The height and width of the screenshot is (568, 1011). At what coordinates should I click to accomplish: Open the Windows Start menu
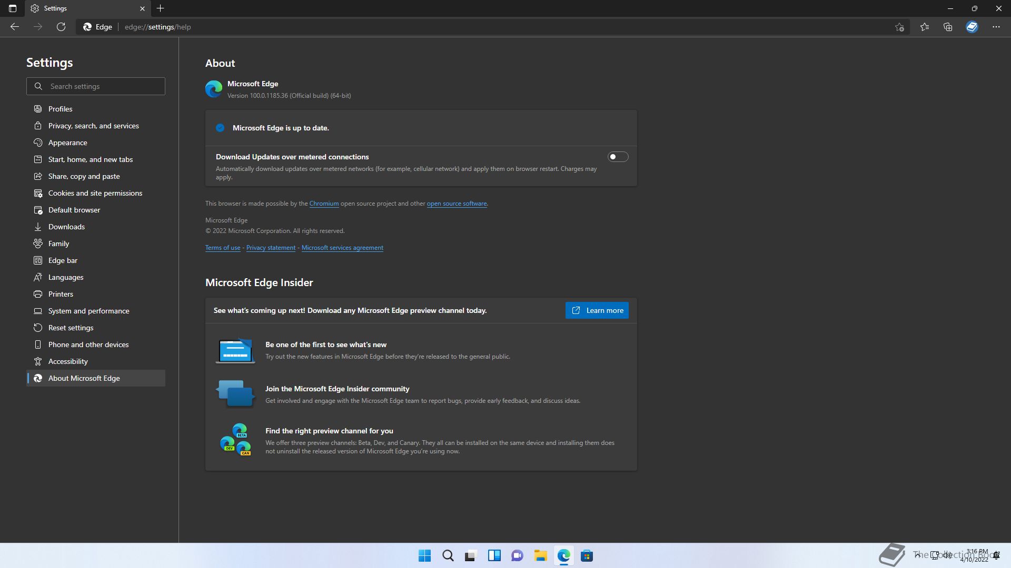tap(424, 555)
